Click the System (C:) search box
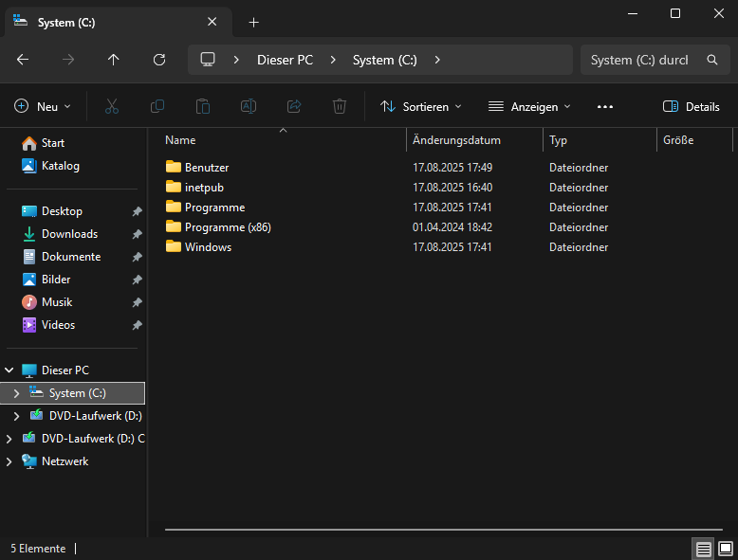The image size is (738, 560). tap(640, 60)
